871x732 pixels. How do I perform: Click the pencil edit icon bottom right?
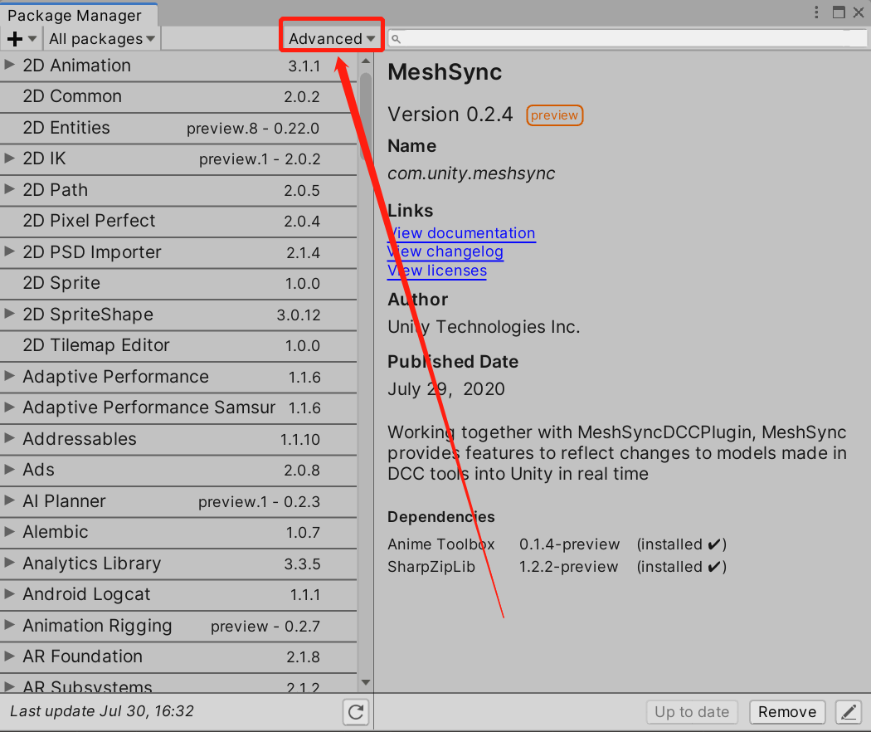tap(848, 712)
